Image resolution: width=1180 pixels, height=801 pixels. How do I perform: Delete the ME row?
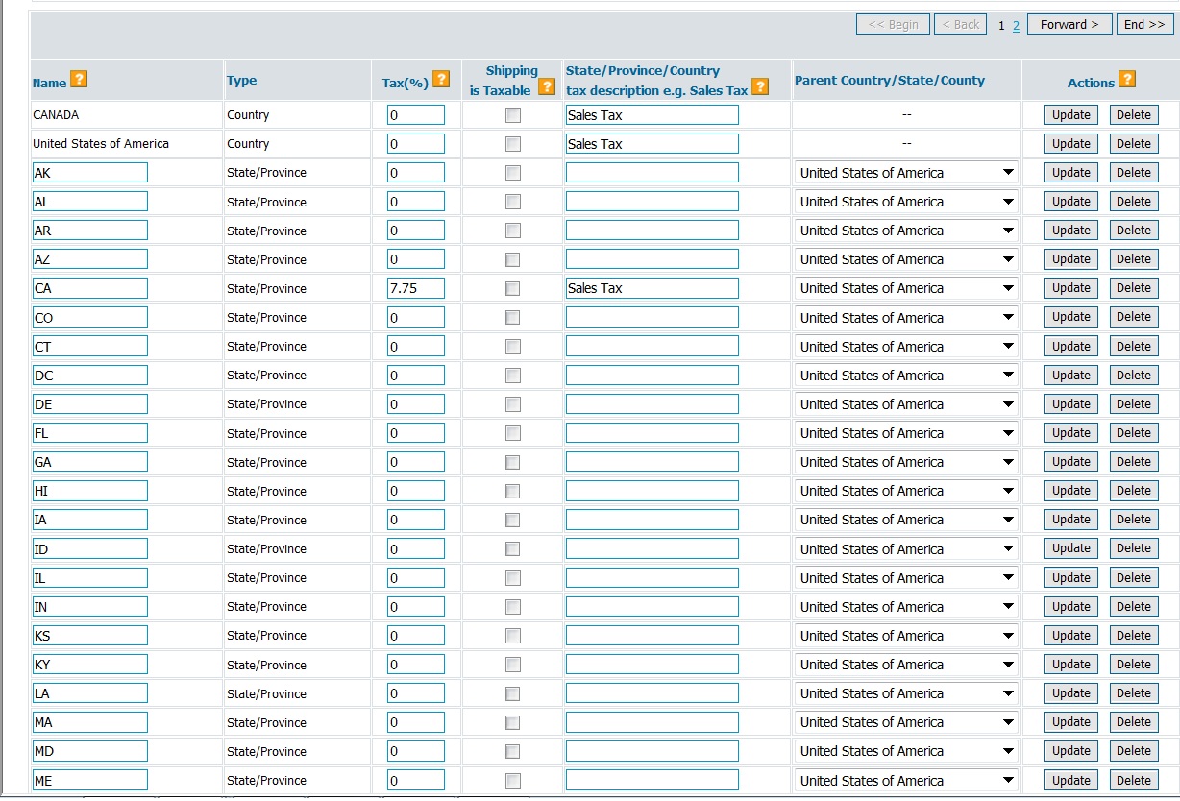1134,781
